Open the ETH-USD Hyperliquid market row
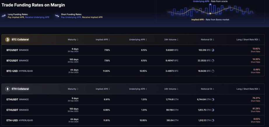 20,120
